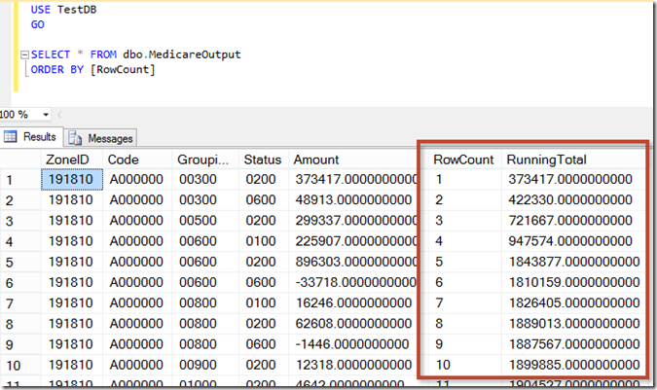Collapse the SELECT statement outline block

click(23, 54)
